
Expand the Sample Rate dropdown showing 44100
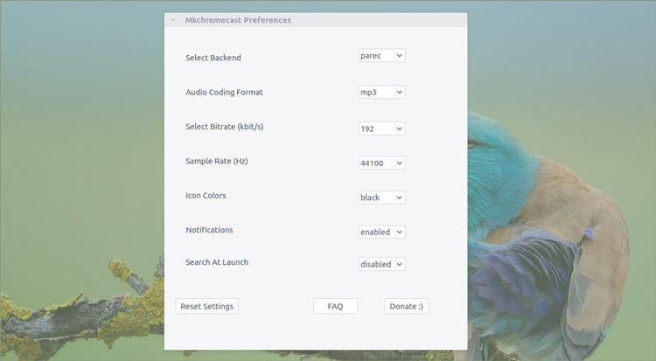click(381, 163)
